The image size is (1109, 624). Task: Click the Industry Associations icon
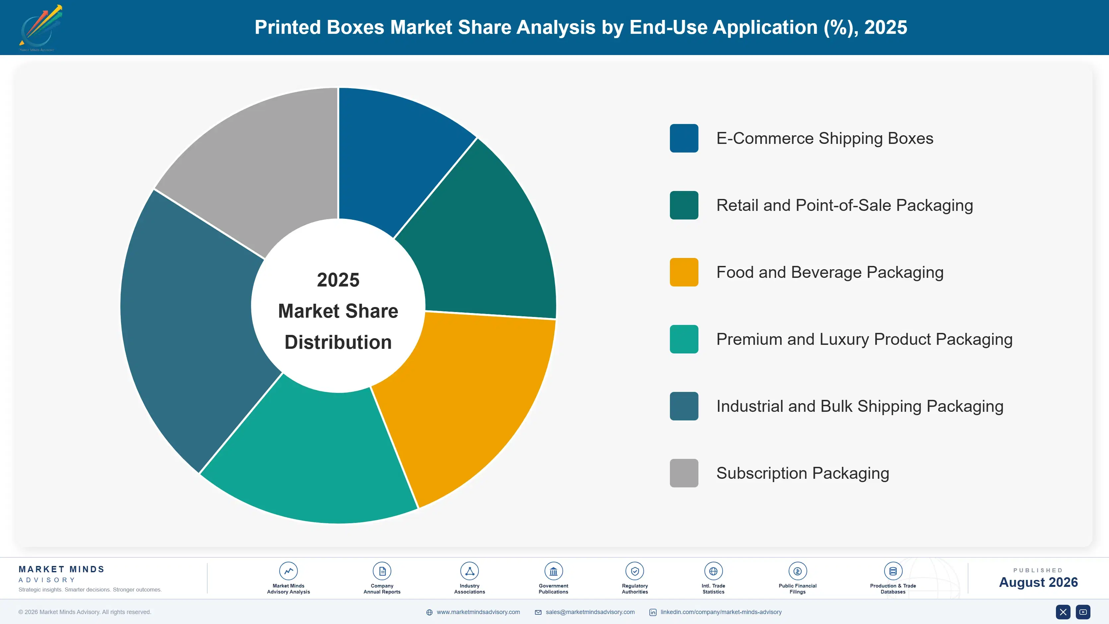tap(470, 571)
